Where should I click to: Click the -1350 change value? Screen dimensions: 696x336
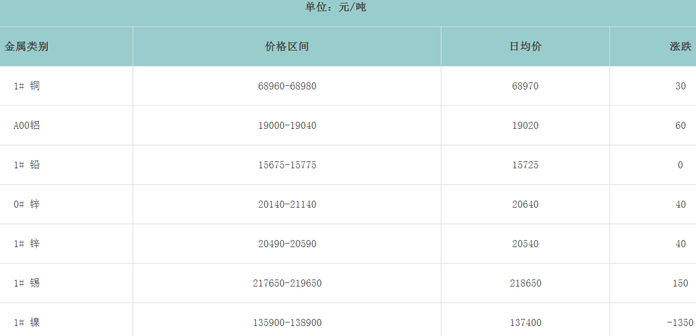680,322
